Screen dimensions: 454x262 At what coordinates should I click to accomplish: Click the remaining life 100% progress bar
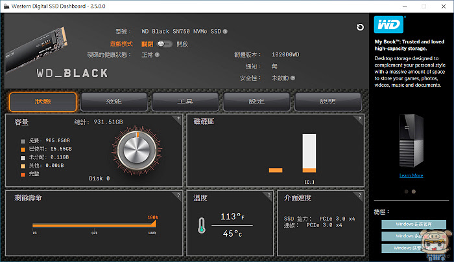point(95,224)
